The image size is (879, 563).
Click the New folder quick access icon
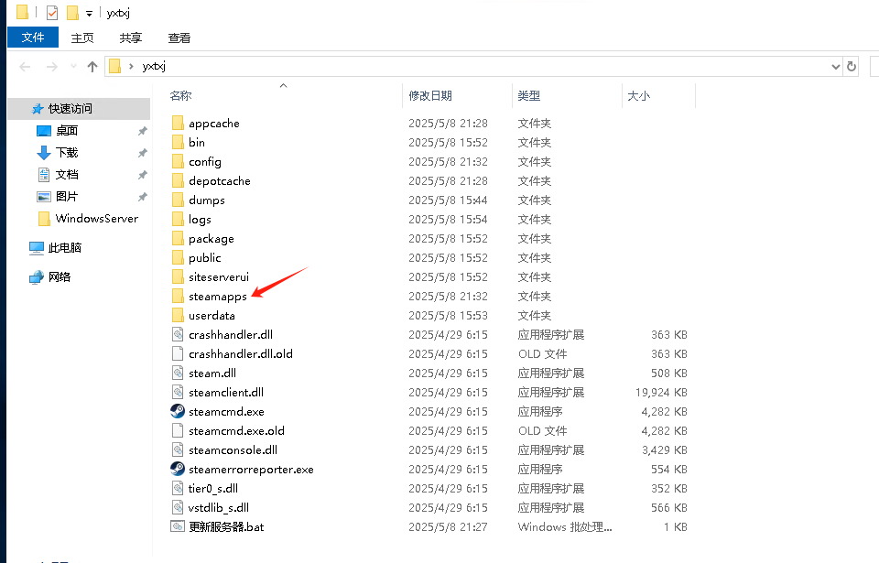(x=72, y=12)
